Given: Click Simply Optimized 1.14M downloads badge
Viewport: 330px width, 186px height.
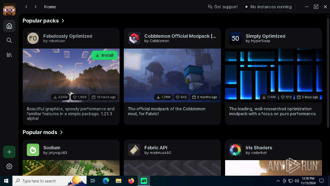Looking at the screenshot, I should click(269, 97).
